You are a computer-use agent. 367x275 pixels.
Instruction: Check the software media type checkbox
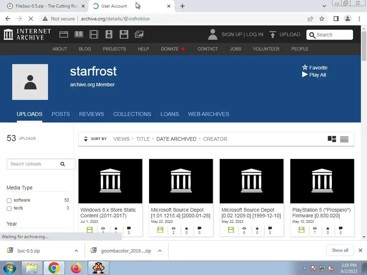tap(9, 201)
